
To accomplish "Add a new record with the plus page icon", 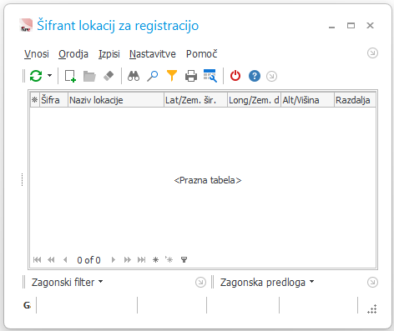I will [x=70, y=76].
